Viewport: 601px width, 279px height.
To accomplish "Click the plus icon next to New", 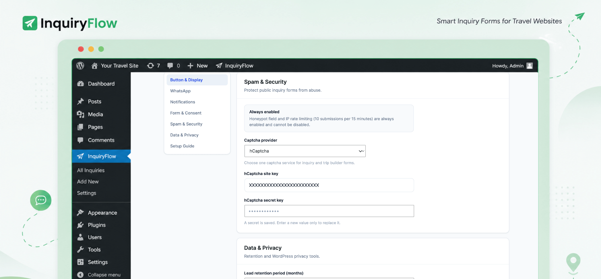I will tap(190, 66).
